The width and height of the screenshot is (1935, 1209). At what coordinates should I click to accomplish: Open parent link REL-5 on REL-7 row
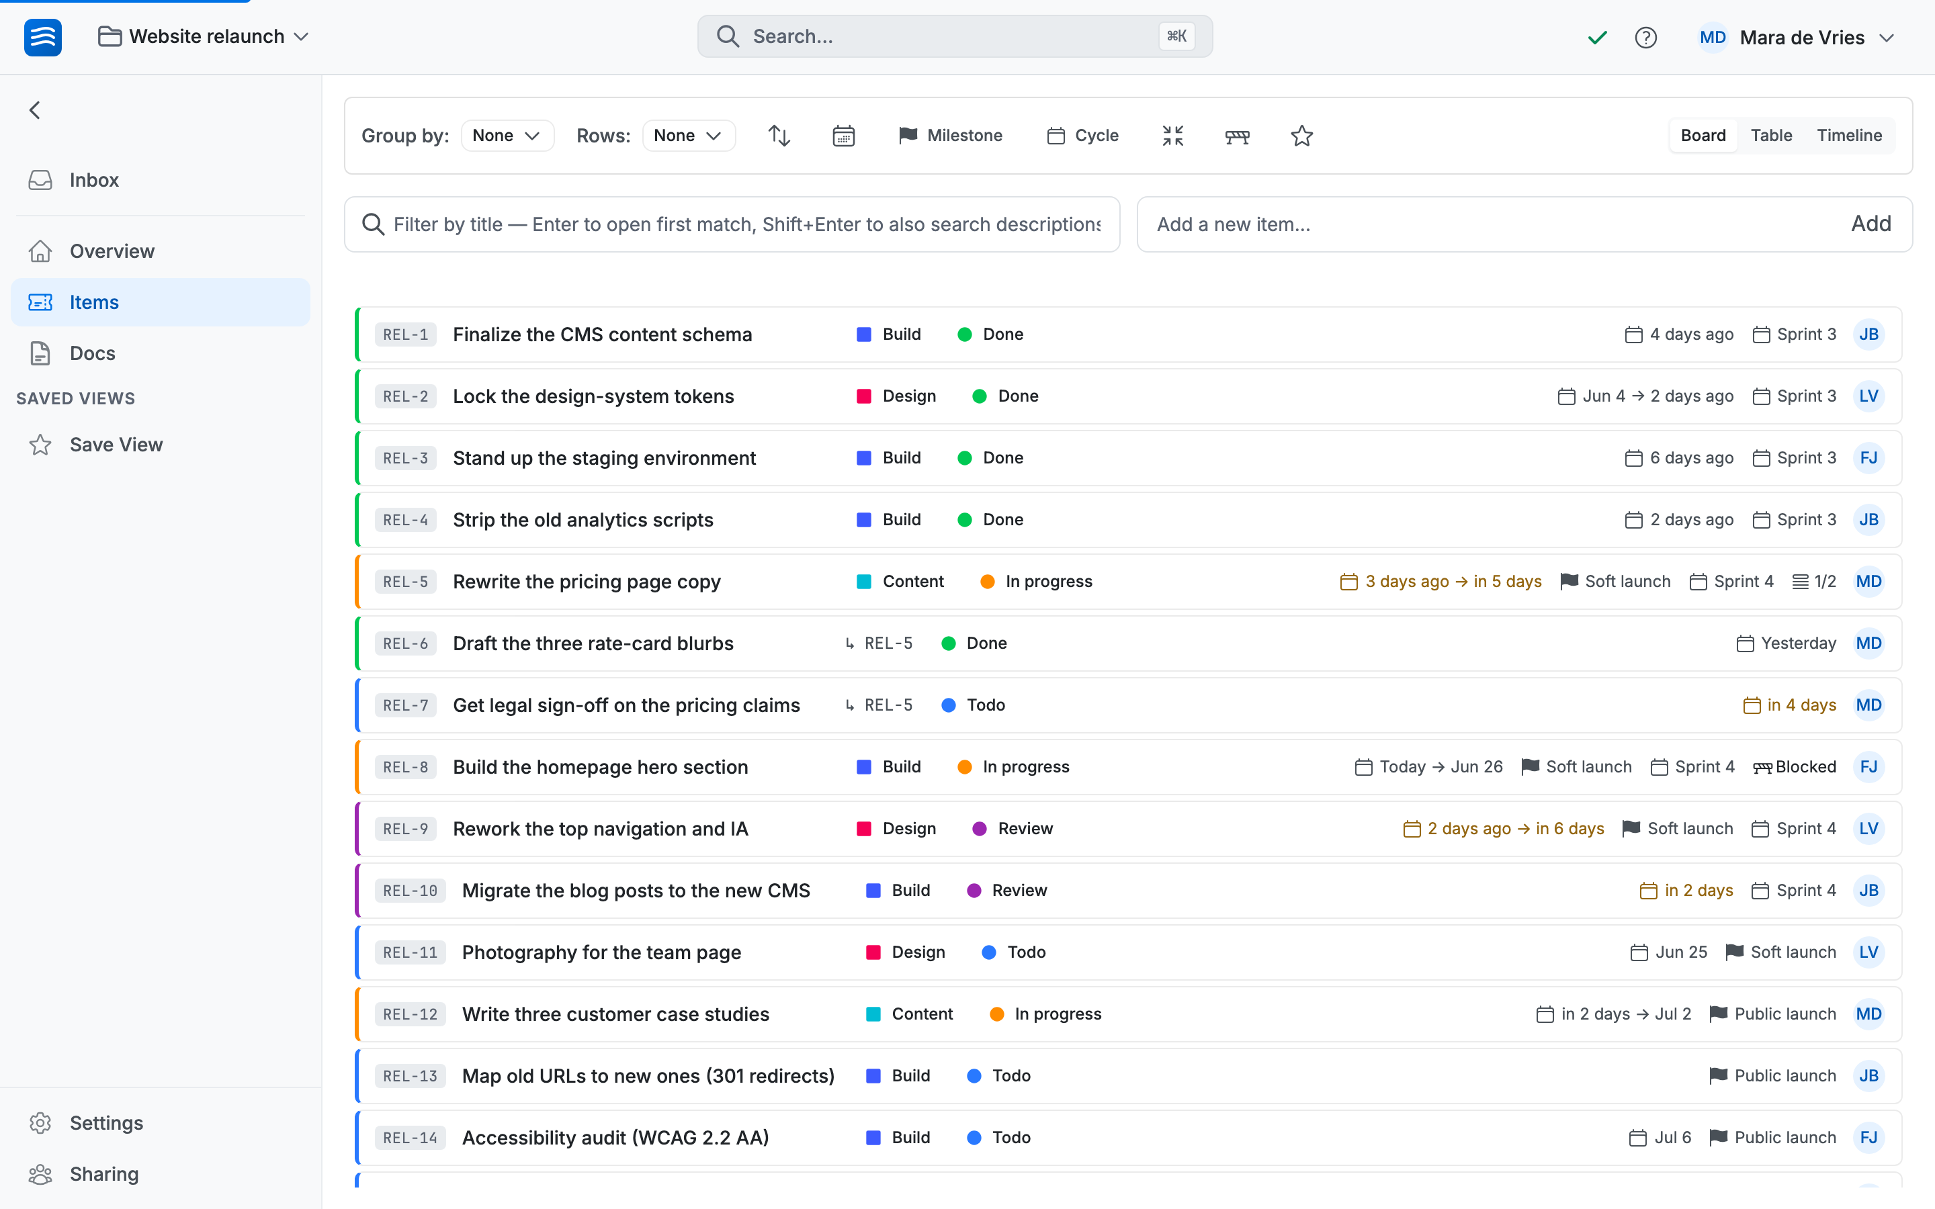tap(879, 705)
